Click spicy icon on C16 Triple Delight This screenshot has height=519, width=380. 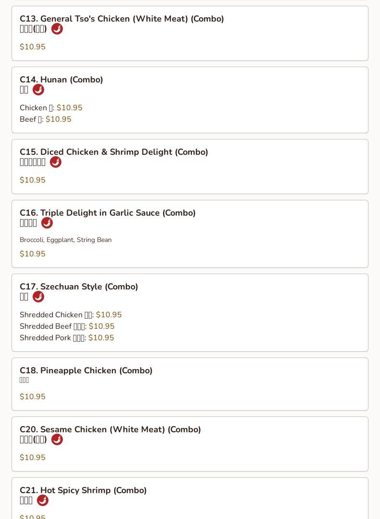pyautogui.click(x=47, y=223)
